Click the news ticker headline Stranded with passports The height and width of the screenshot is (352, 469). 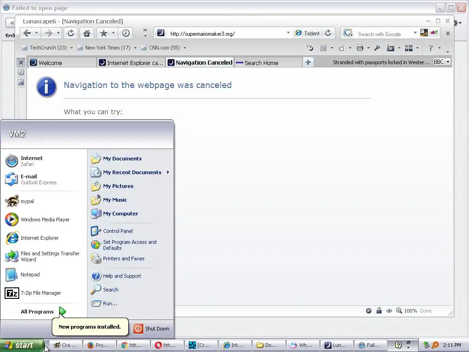pyautogui.click(x=381, y=62)
